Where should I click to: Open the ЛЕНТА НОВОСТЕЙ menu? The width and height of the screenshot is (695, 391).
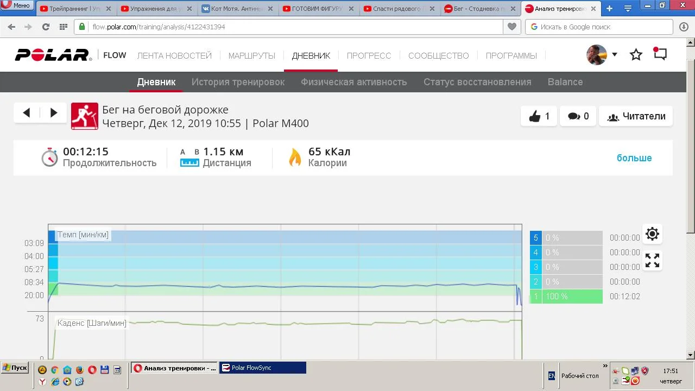pos(174,55)
